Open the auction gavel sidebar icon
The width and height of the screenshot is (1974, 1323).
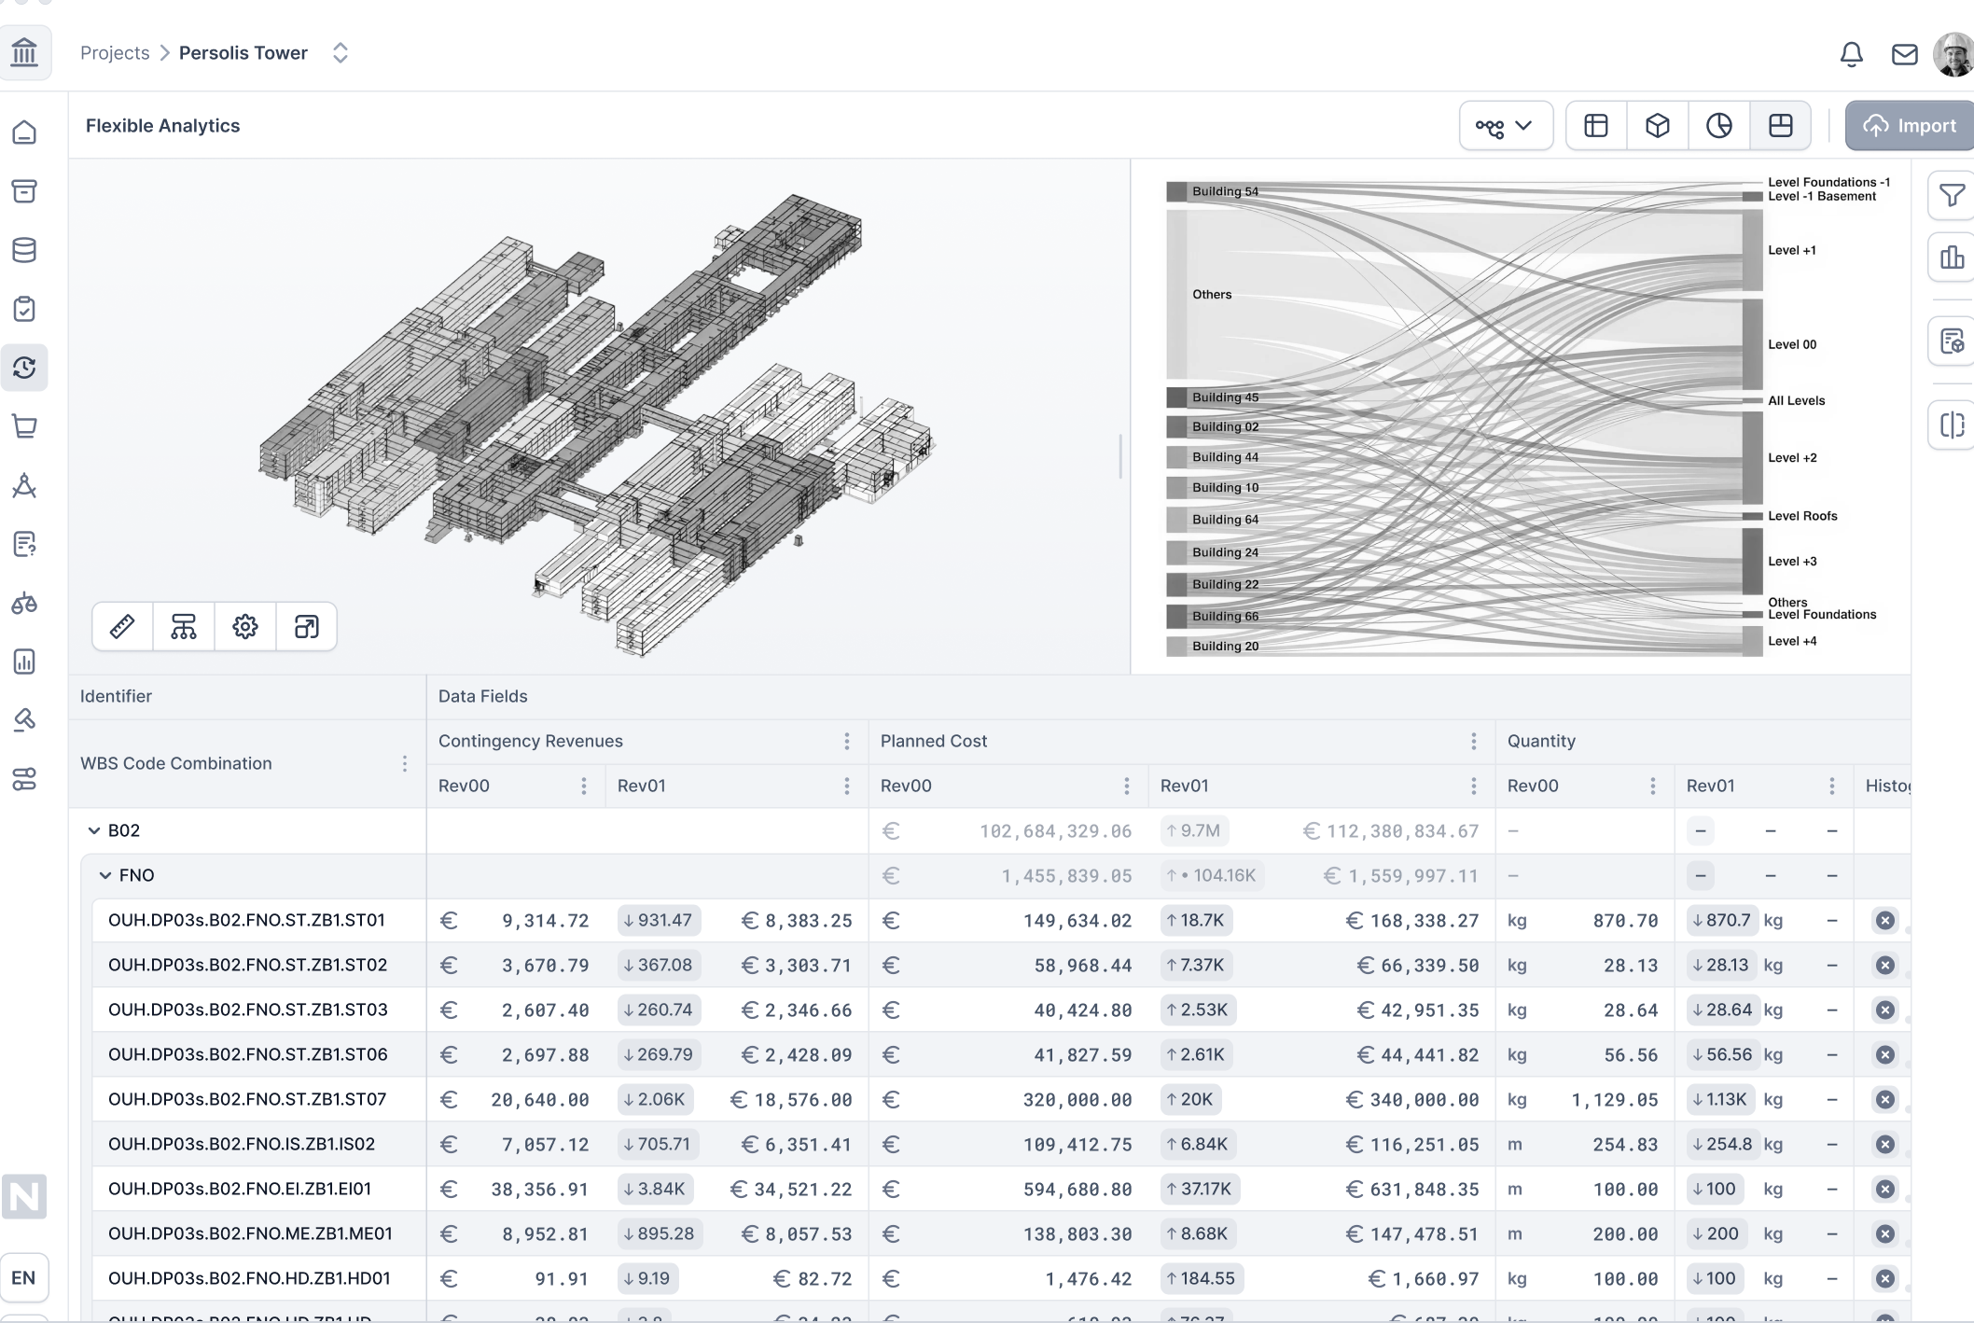pos(24,720)
